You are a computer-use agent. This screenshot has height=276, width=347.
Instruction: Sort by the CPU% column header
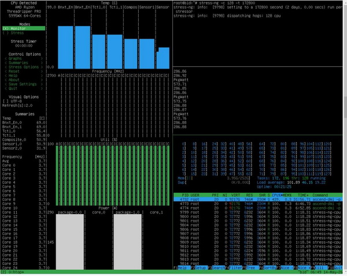click(x=276, y=195)
